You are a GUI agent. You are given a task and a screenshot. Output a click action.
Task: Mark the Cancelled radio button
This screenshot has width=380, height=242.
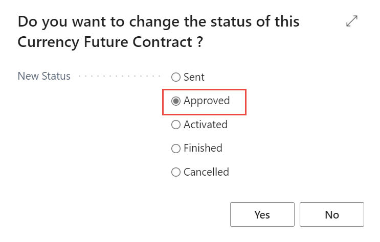[x=176, y=172]
